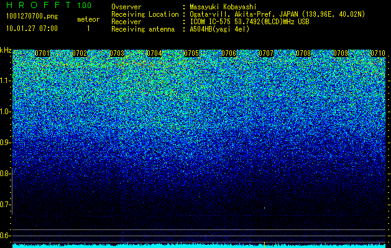Image resolution: width=391 pixels, height=248 pixels.
Task: Choose the 0708 time marker label
Action: [x=303, y=53]
